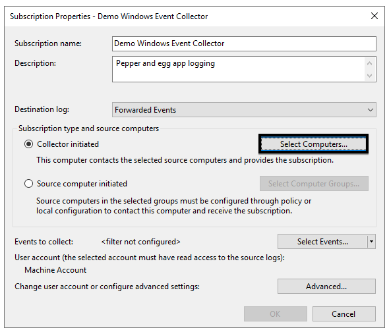The height and width of the screenshot is (332, 389).
Task: Click the Description scroll down arrow
Action: [x=369, y=75]
